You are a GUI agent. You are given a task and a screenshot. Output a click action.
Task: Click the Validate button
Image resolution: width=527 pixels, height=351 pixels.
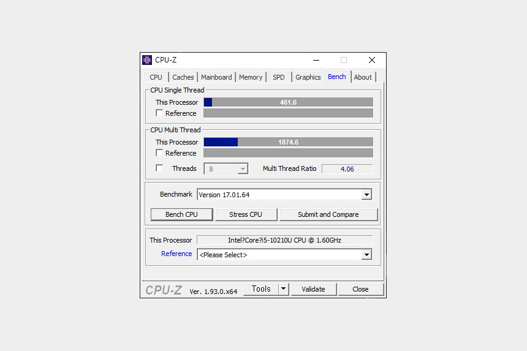313,289
